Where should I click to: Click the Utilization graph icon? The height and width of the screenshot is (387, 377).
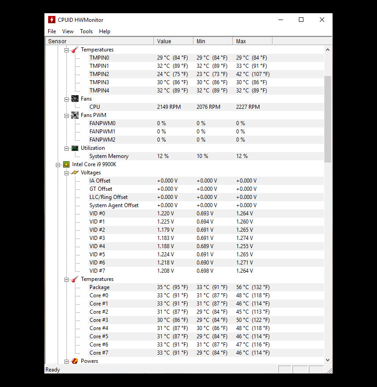(x=74, y=148)
